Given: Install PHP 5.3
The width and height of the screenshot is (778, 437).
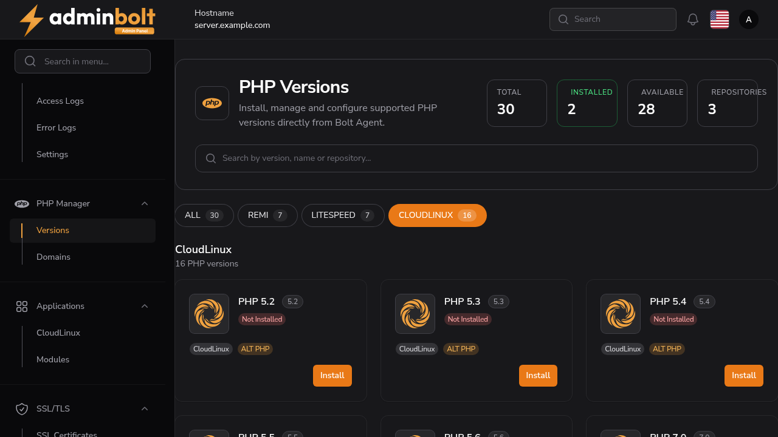Looking at the screenshot, I should 538,376.
